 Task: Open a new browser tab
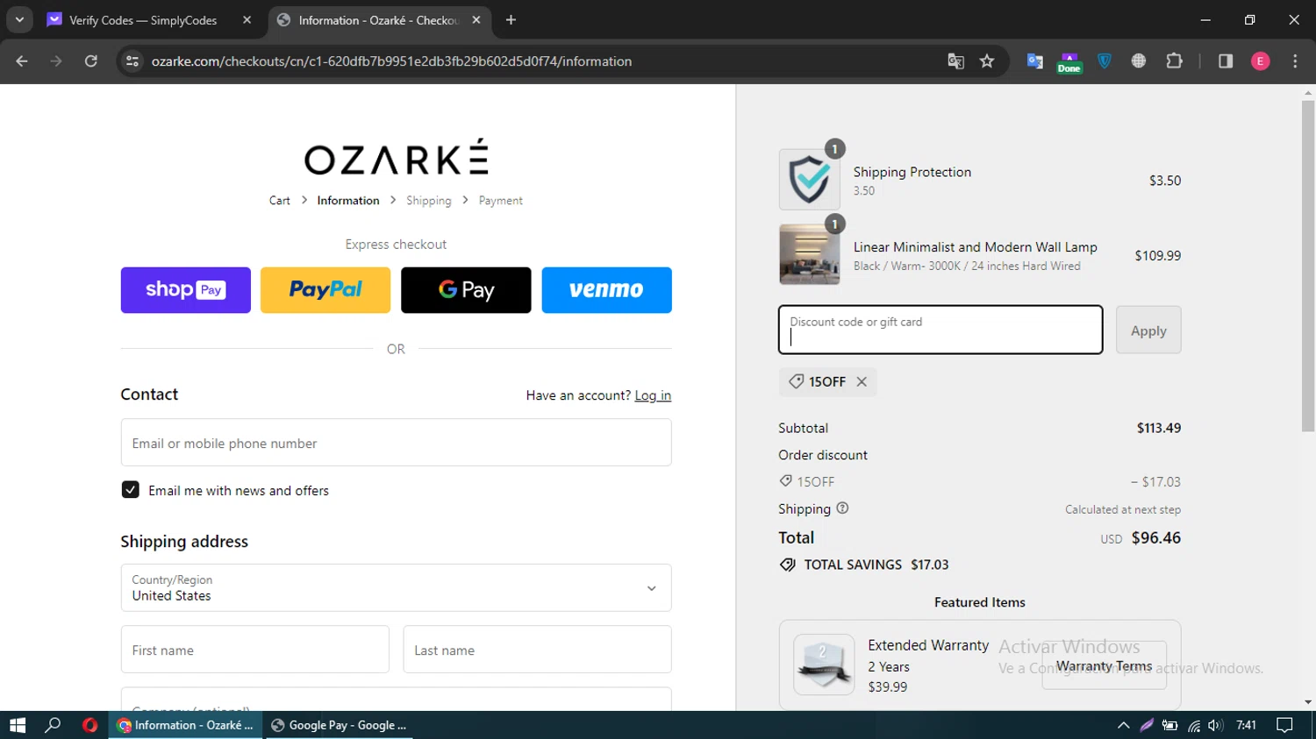[x=511, y=20]
